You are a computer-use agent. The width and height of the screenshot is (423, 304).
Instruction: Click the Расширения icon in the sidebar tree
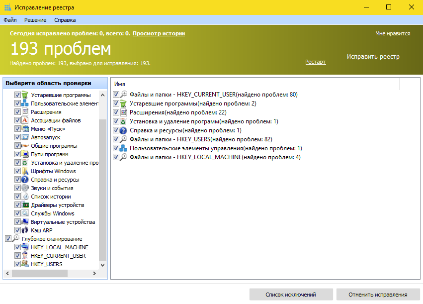(25, 112)
